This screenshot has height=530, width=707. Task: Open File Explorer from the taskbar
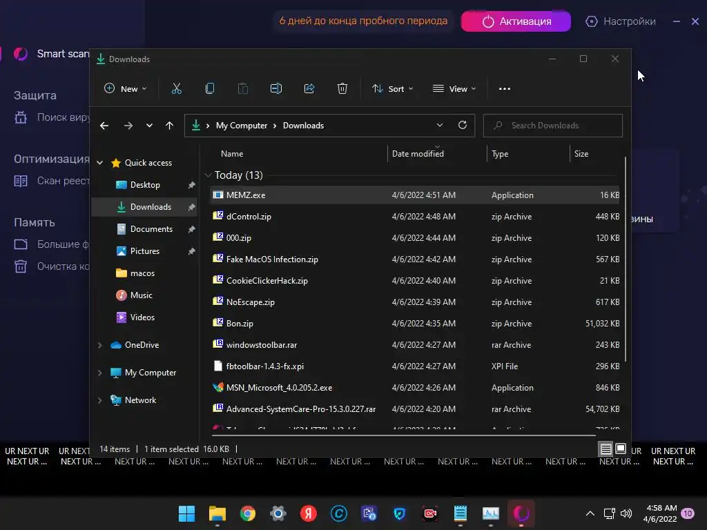(217, 513)
